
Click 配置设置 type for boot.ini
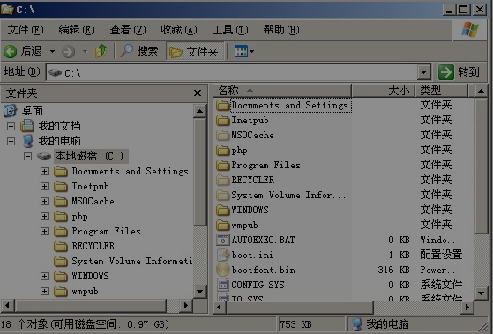(x=441, y=255)
